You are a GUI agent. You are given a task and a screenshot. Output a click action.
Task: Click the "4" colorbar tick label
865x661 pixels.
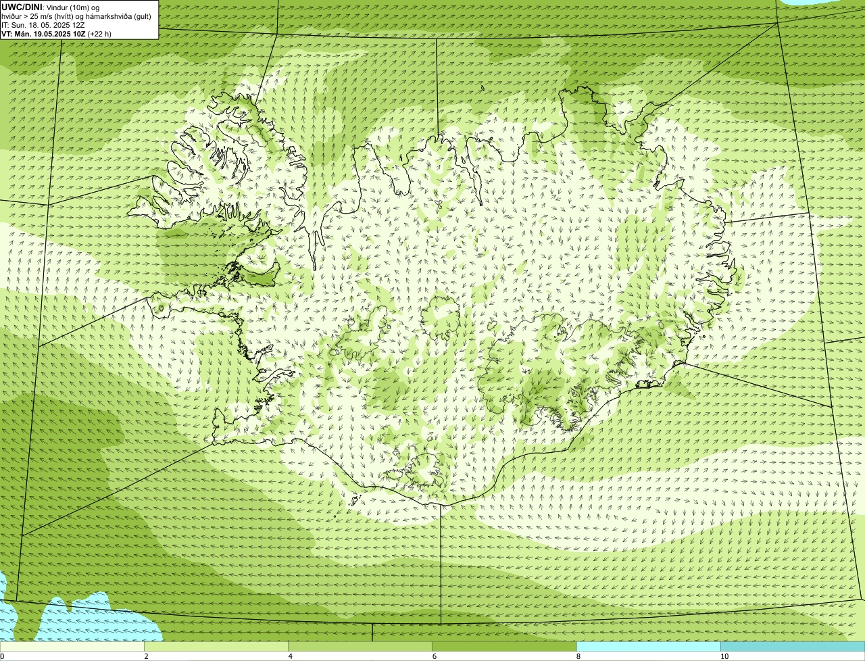click(291, 656)
